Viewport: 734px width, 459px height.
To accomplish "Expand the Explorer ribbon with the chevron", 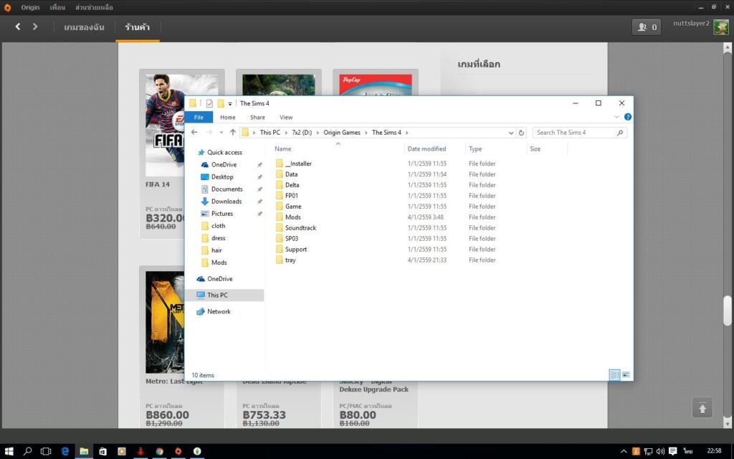I will (x=616, y=117).
